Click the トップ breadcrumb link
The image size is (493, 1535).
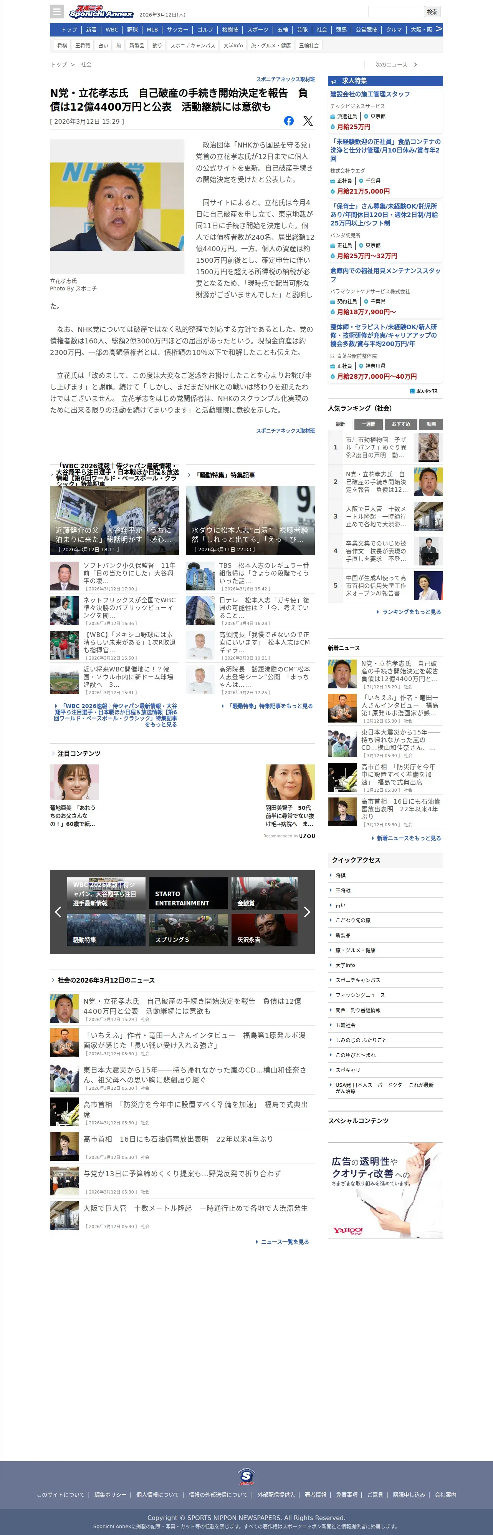tap(59, 65)
